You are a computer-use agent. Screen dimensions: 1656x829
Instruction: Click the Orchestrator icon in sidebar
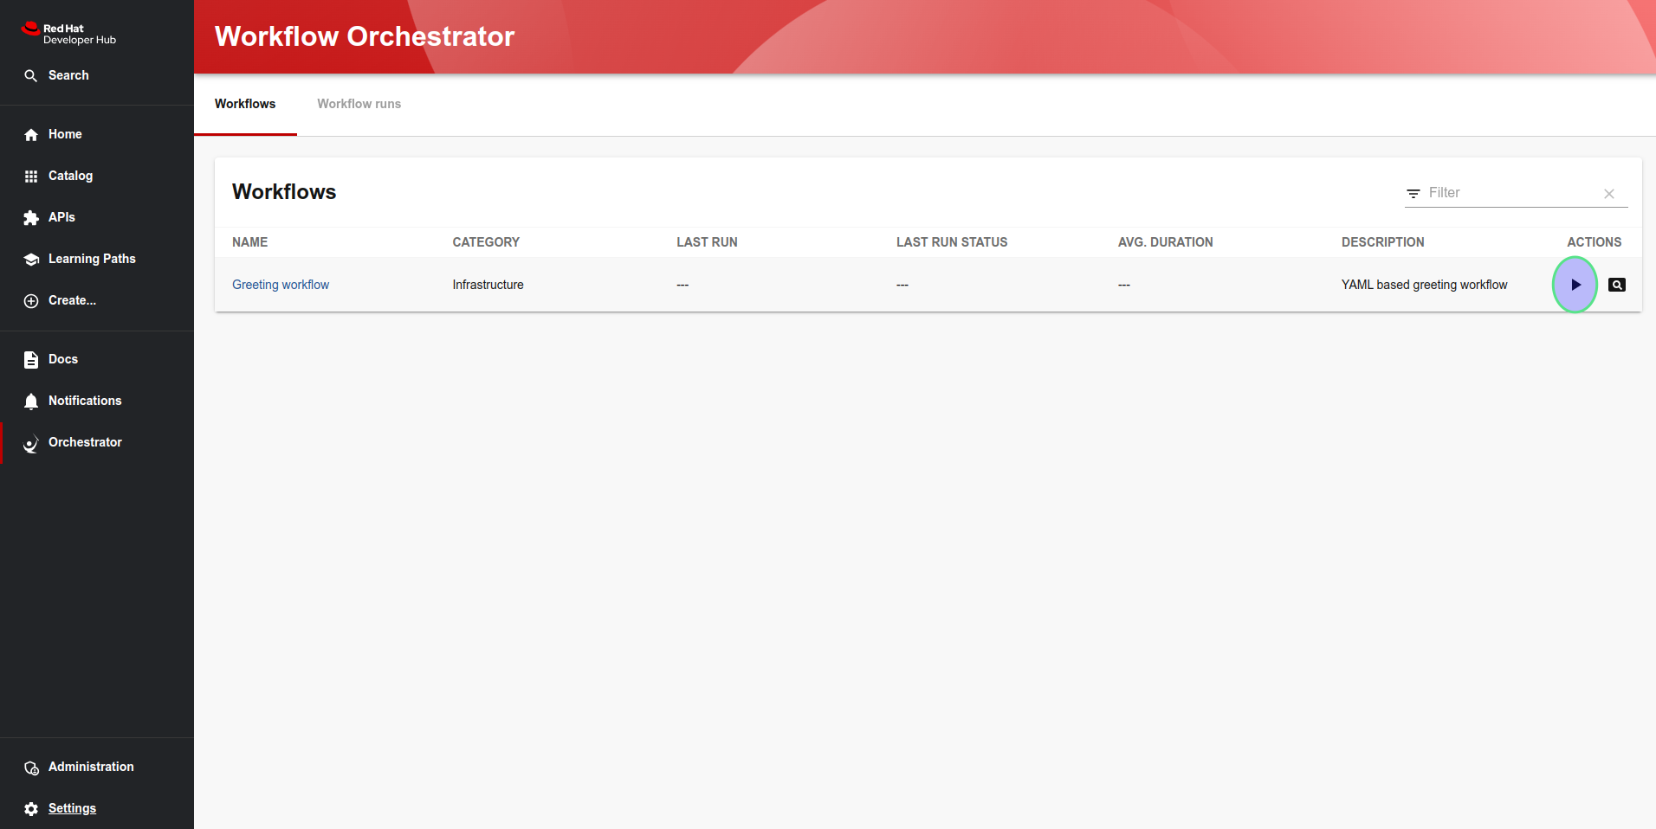pyautogui.click(x=31, y=443)
